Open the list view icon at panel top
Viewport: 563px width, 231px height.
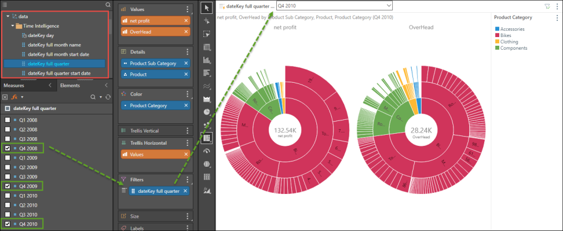point(5,5)
